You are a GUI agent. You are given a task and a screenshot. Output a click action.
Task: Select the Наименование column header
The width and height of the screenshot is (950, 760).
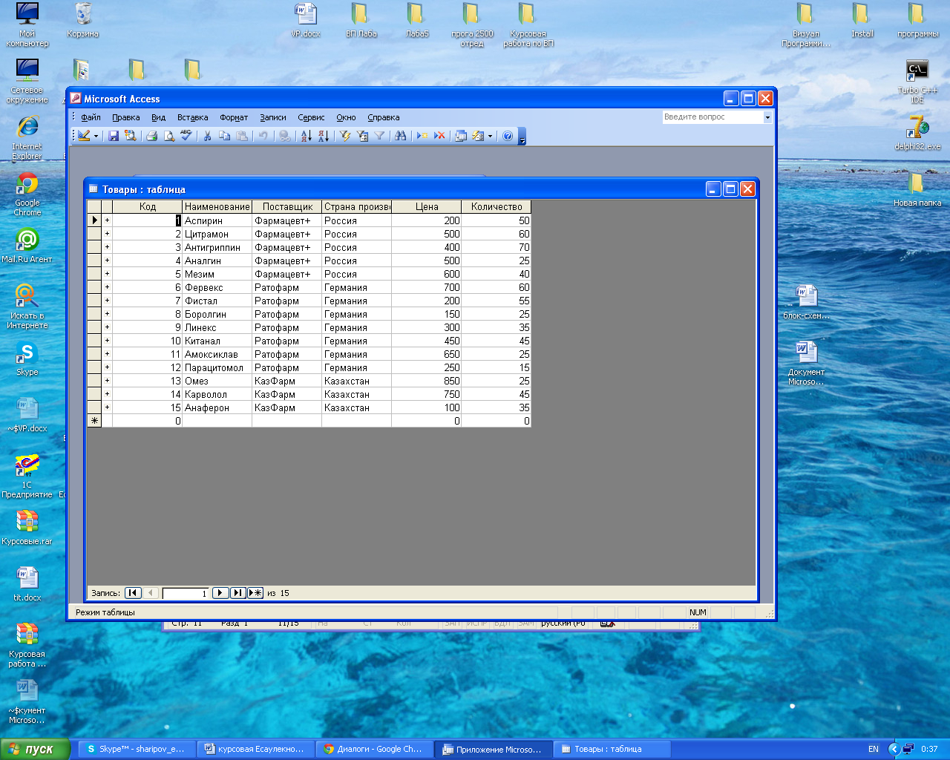point(217,207)
